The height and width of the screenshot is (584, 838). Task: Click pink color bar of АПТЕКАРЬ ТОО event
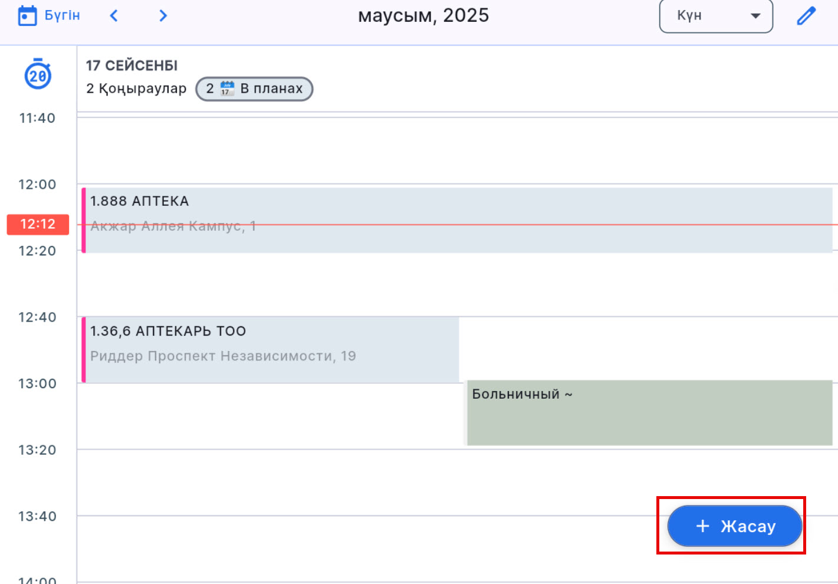tap(84, 349)
